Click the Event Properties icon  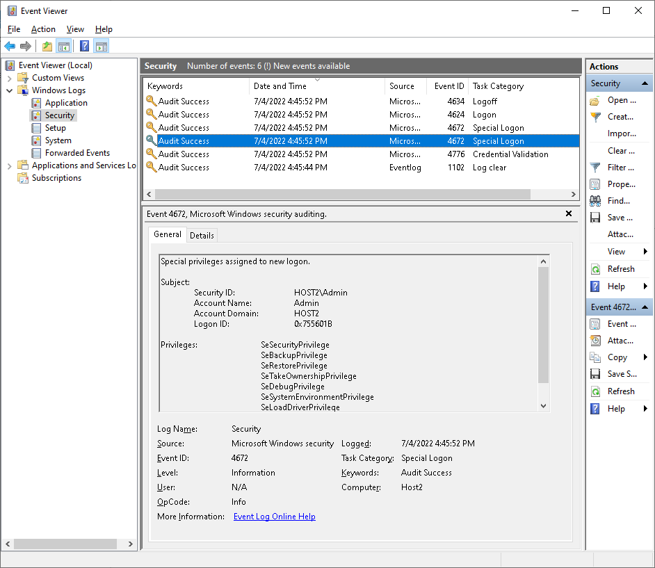pos(595,324)
